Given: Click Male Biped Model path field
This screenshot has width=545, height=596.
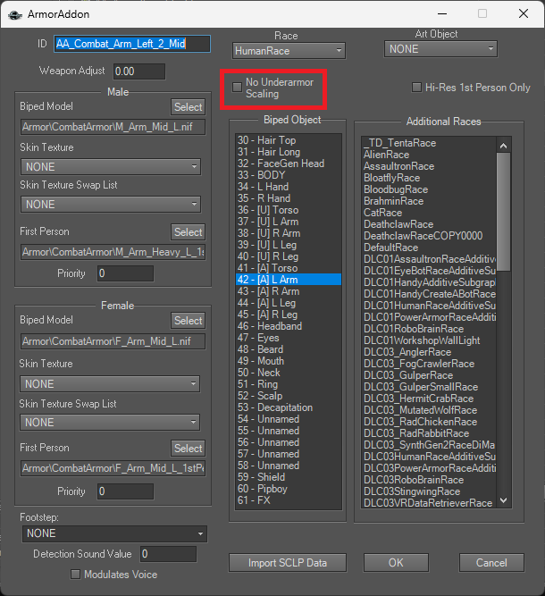Looking at the screenshot, I should [113, 127].
